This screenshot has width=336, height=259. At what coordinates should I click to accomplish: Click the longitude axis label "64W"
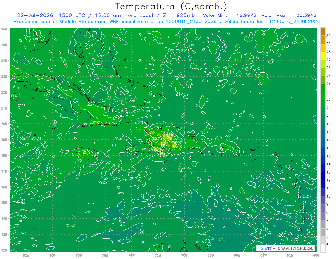click(263, 255)
